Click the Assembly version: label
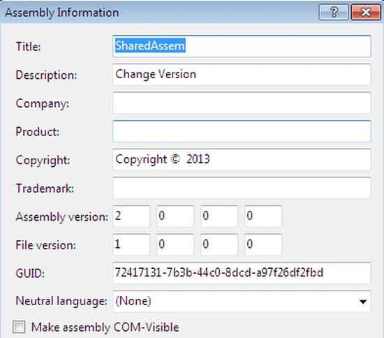This screenshot has width=384, height=338. coord(62,216)
